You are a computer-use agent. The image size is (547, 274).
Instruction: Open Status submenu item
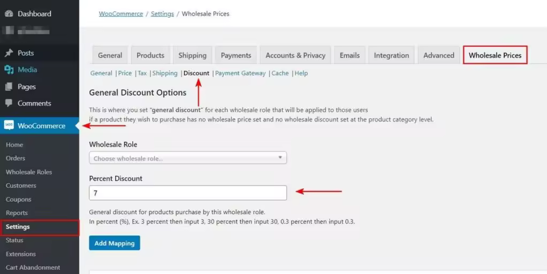click(14, 240)
